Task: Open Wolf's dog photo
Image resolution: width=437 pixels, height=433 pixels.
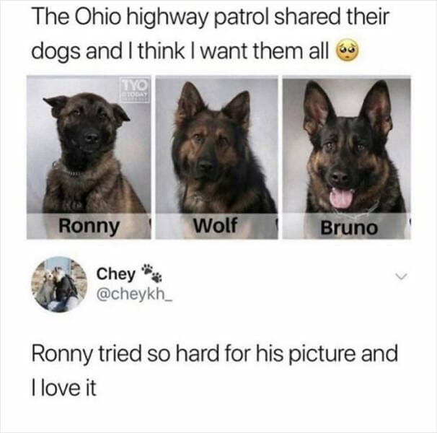Action: 216,157
